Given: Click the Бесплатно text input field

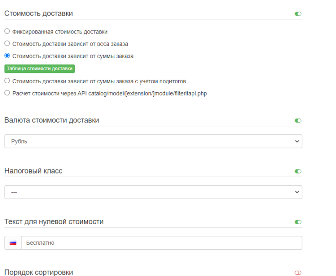Looking at the screenshot, I should (x=161, y=243).
